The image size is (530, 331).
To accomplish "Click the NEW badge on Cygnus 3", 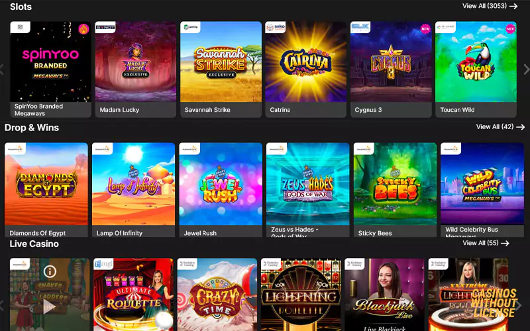I will pos(425,29).
